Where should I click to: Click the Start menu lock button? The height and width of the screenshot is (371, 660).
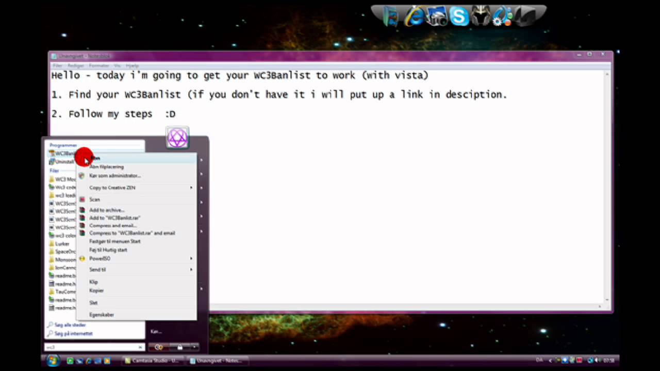(x=179, y=347)
